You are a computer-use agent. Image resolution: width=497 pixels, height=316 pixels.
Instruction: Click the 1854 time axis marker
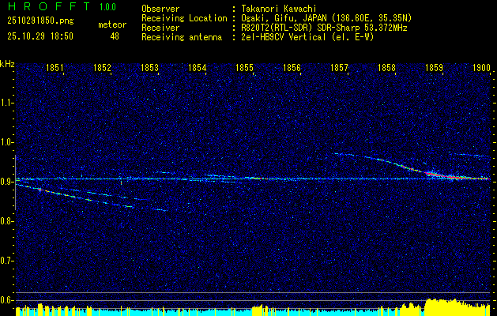pyautogui.click(x=198, y=68)
